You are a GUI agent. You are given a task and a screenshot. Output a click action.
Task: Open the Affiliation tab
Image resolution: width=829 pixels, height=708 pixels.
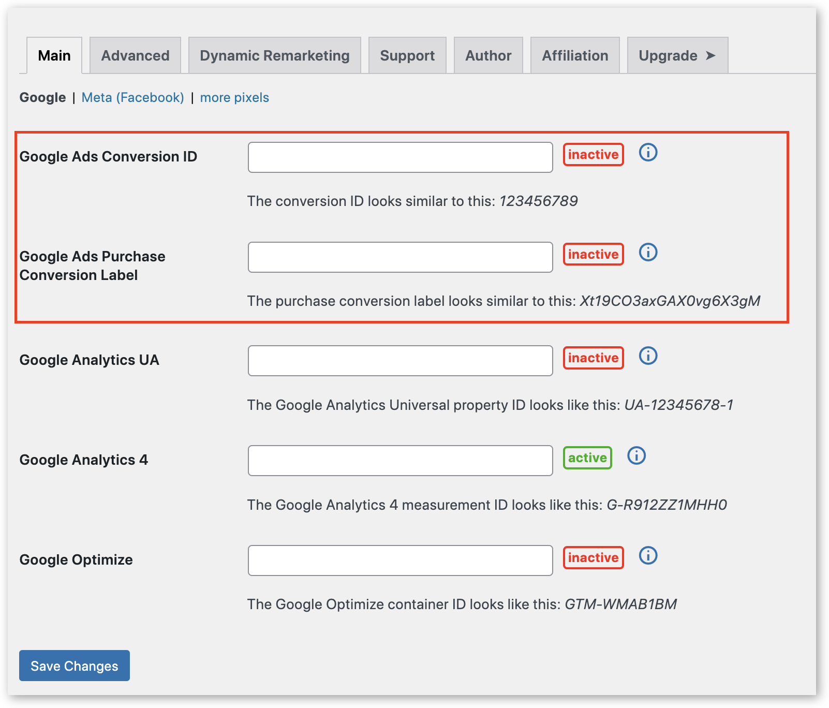coord(575,55)
